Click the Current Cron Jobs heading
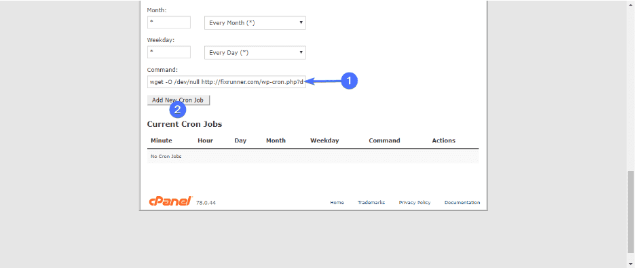636x270 pixels. [x=185, y=124]
